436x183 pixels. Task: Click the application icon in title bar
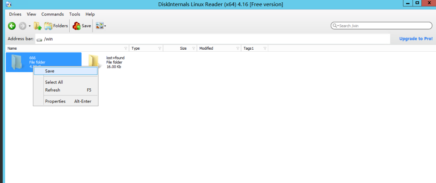click(x=9, y=4)
